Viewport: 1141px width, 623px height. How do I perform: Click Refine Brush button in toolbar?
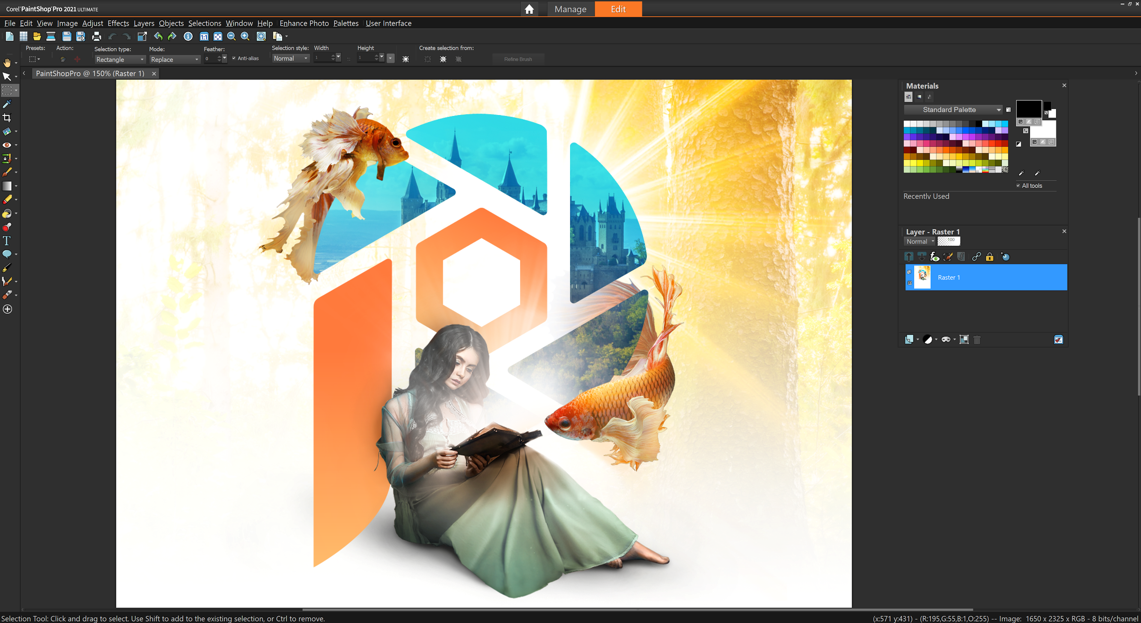(518, 58)
